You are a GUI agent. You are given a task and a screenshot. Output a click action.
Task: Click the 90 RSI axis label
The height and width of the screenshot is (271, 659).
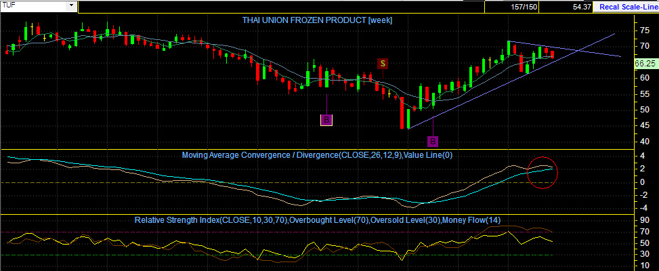tap(645, 220)
